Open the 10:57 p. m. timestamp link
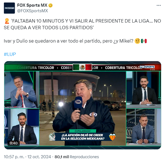Image resolution: width=165 pixels, height=161 pixels. click(14, 157)
